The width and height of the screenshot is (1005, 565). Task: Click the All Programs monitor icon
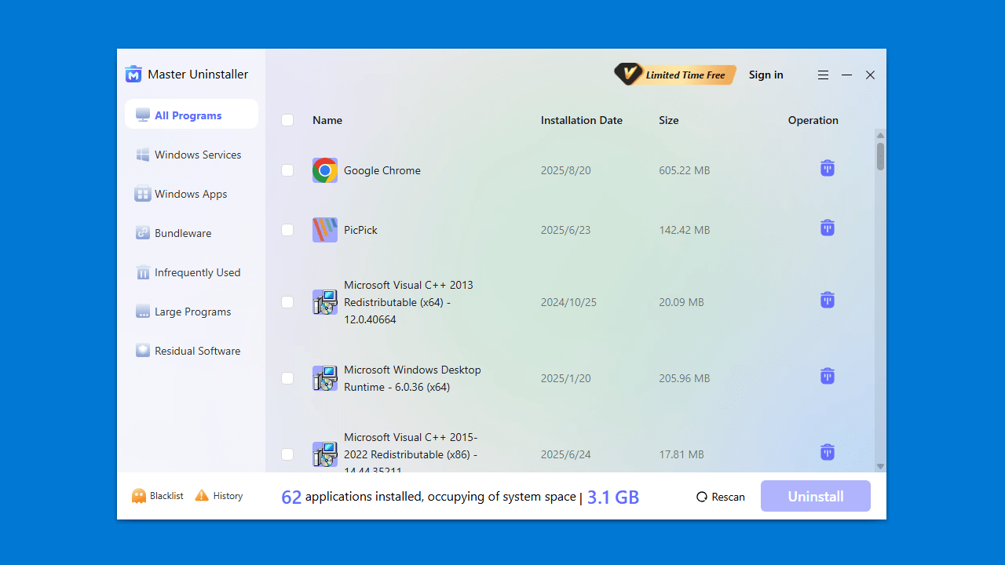tap(143, 115)
